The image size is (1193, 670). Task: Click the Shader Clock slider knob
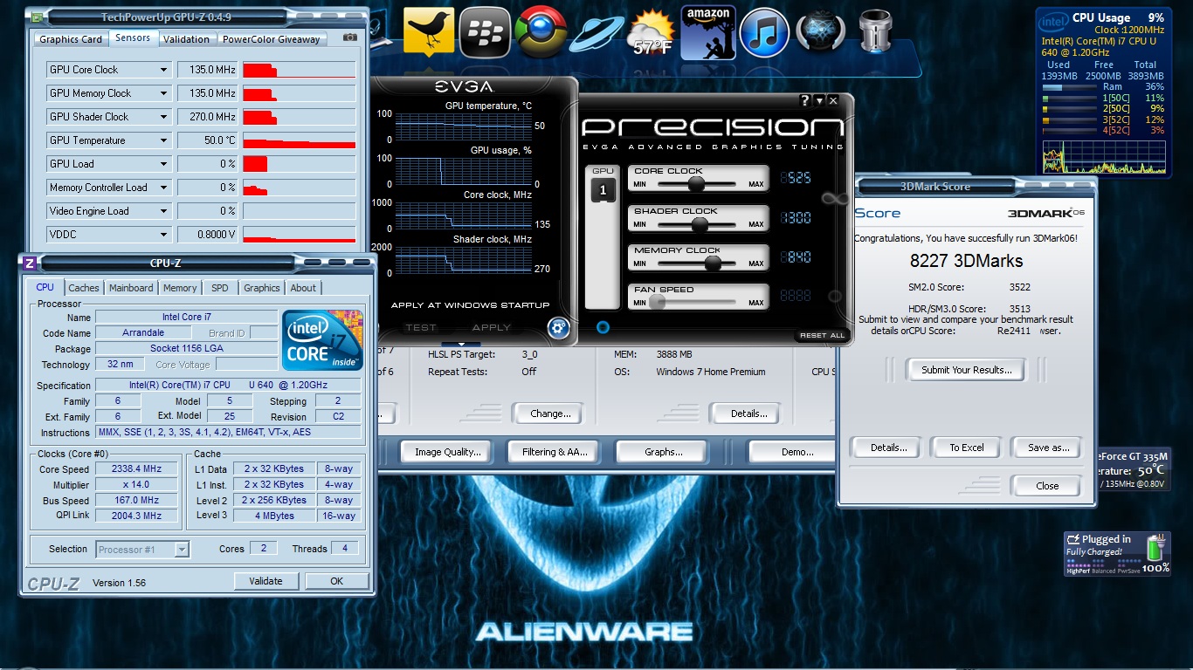(x=700, y=224)
